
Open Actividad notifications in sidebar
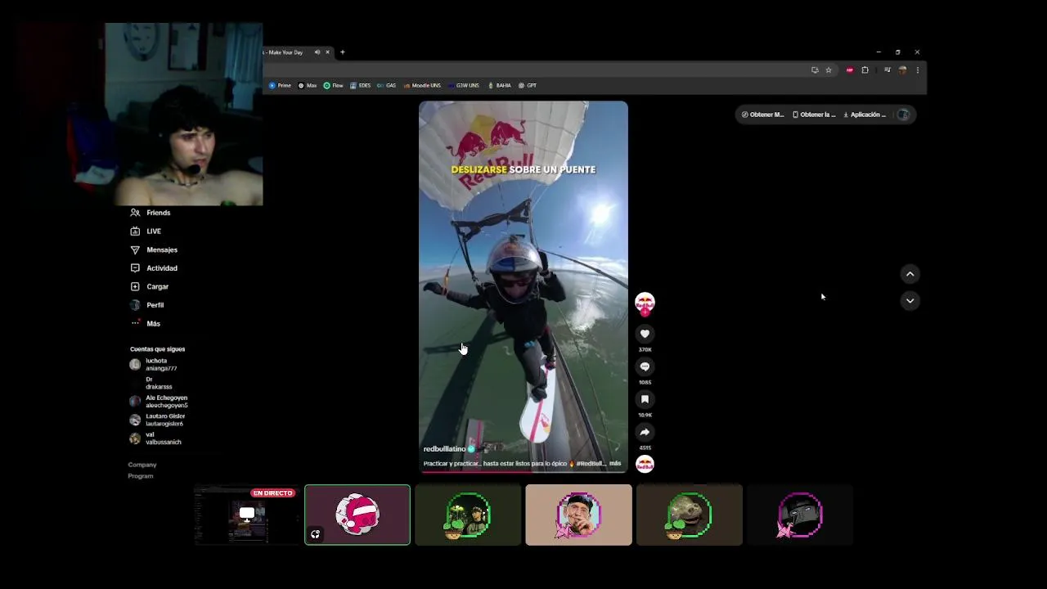click(154, 268)
